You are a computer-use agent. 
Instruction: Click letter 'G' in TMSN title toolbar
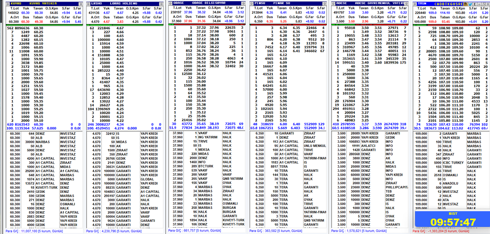[x=452, y=4]
